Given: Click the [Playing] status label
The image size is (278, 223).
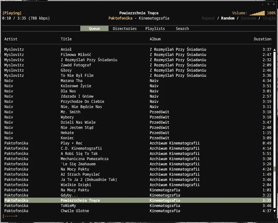Looking at the screenshot, I should (12, 13).
